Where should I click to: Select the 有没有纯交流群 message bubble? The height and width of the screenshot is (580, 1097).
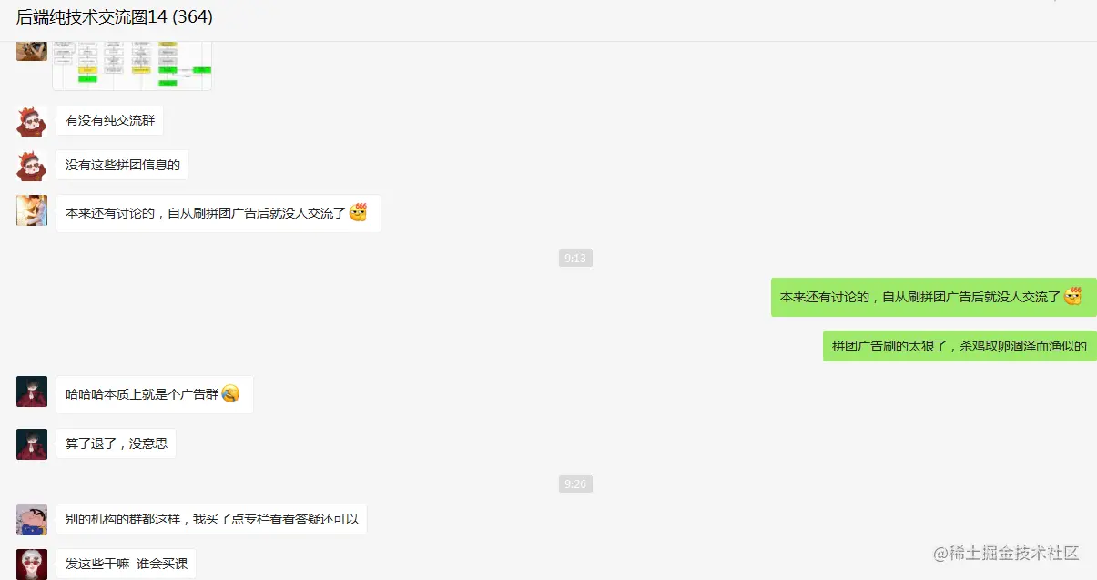pyautogui.click(x=110, y=120)
